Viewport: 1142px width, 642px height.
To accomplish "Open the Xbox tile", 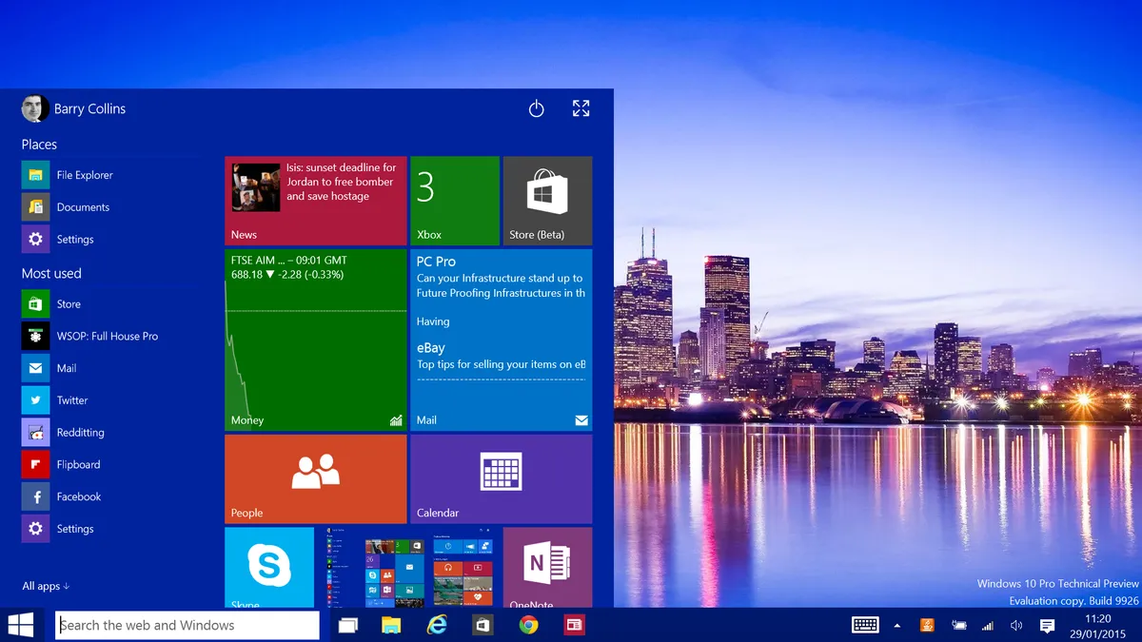I will [x=454, y=201].
